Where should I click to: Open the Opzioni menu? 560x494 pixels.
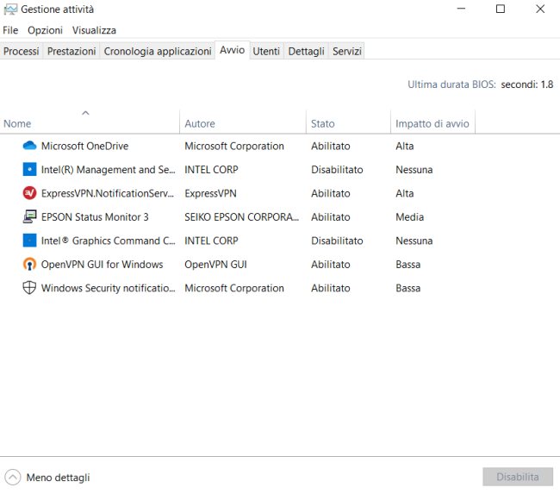tap(45, 30)
